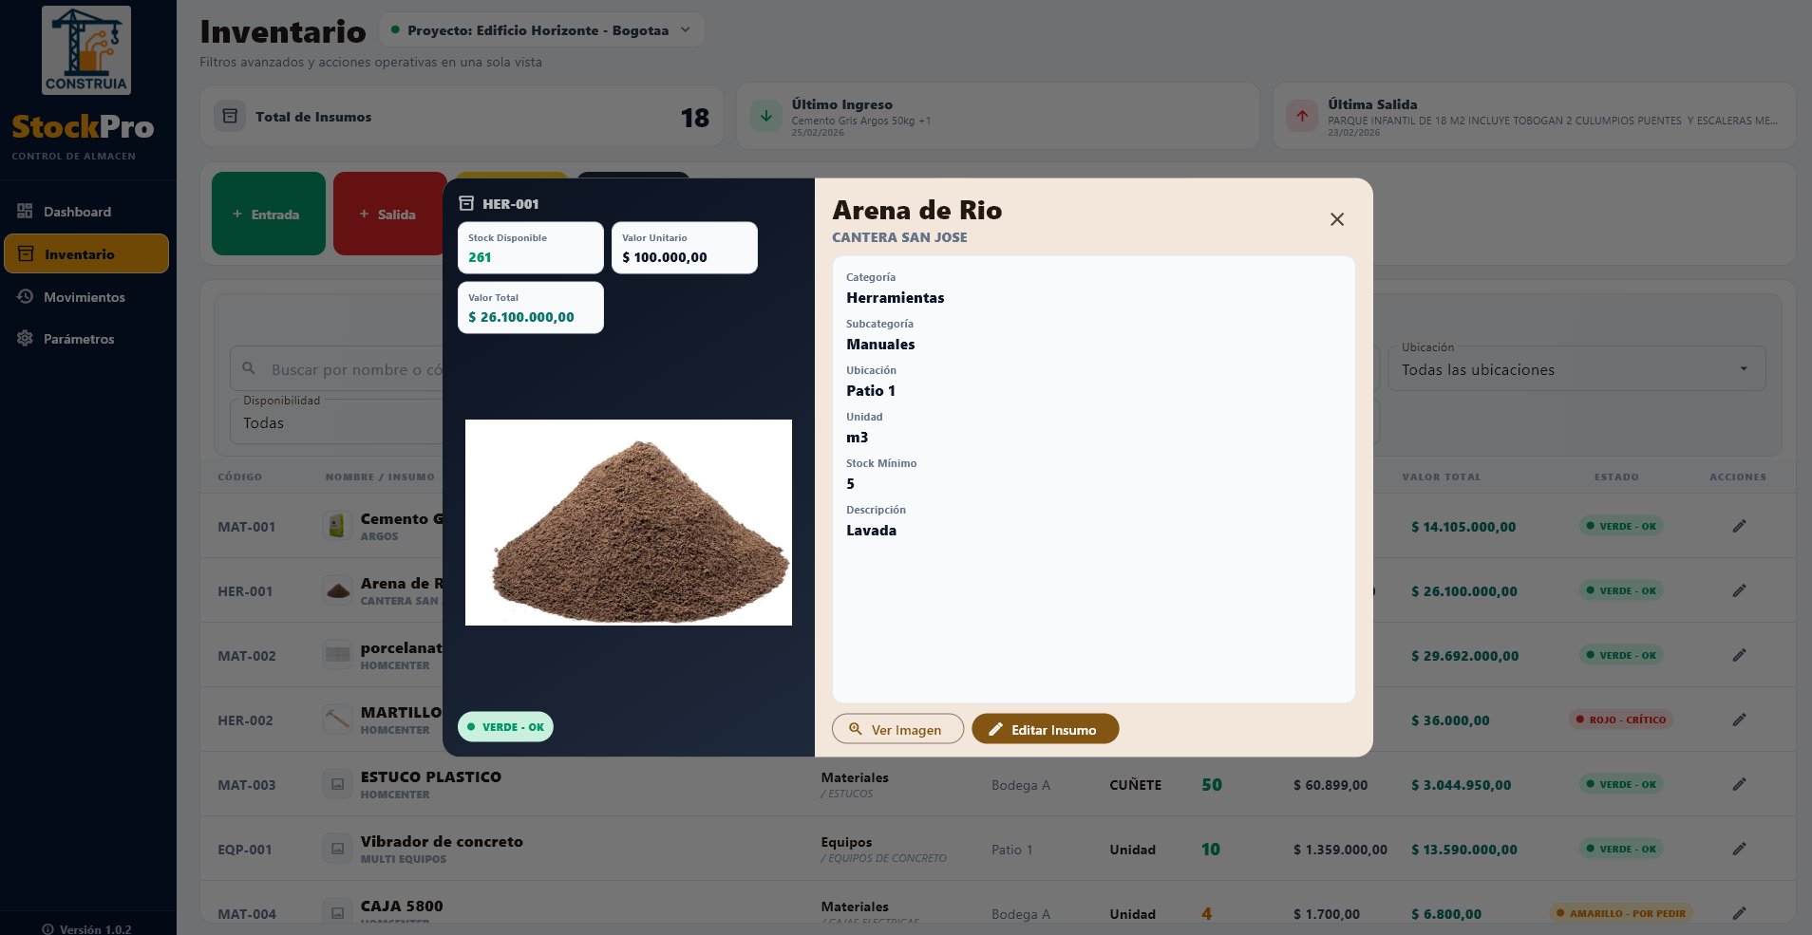Open the Dashboard sidebar item
Screen dimensions: 1812x935
point(77,212)
